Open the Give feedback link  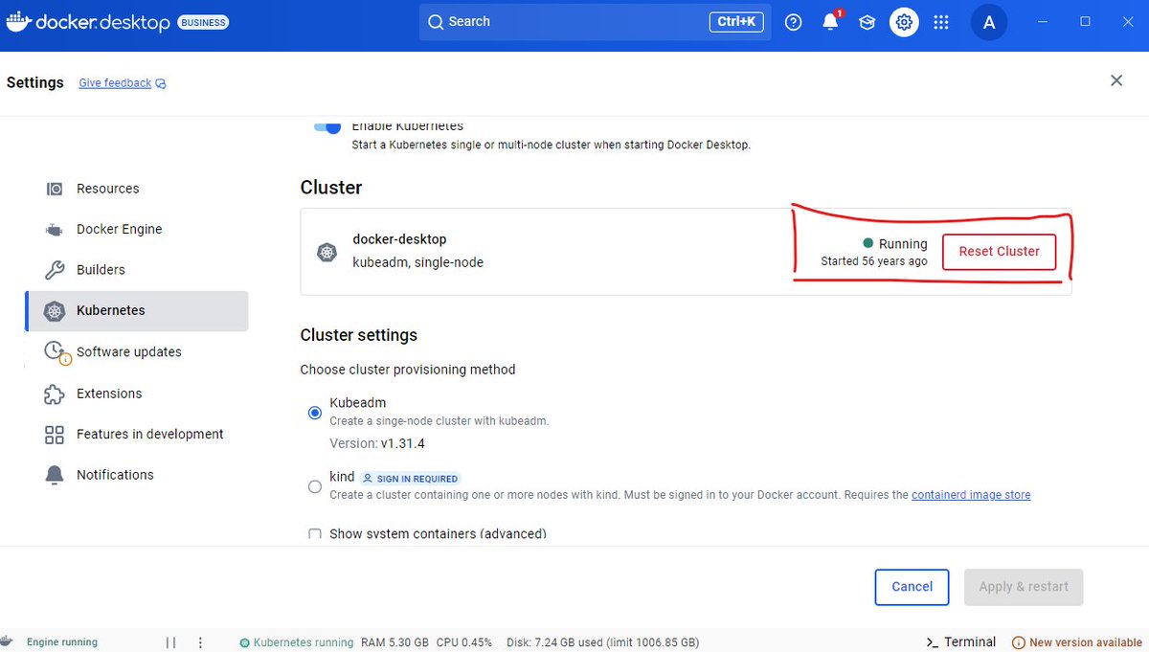pyautogui.click(x=115, y=83)
